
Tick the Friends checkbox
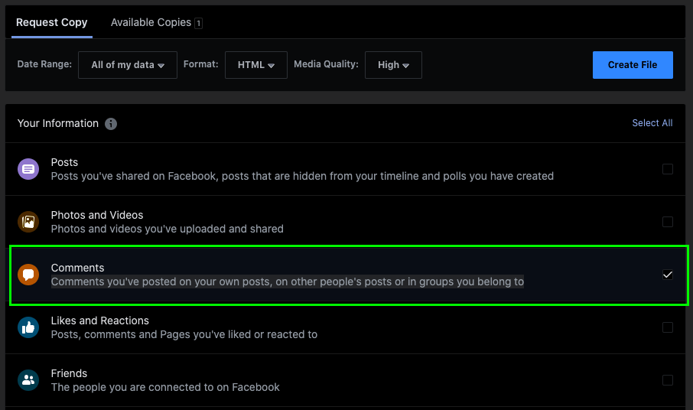667,380
